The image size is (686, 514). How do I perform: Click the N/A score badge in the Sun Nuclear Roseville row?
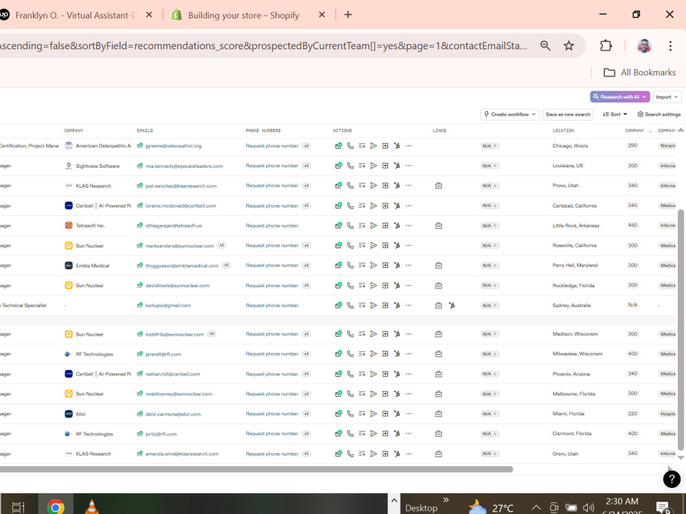[x=490, y=245]
